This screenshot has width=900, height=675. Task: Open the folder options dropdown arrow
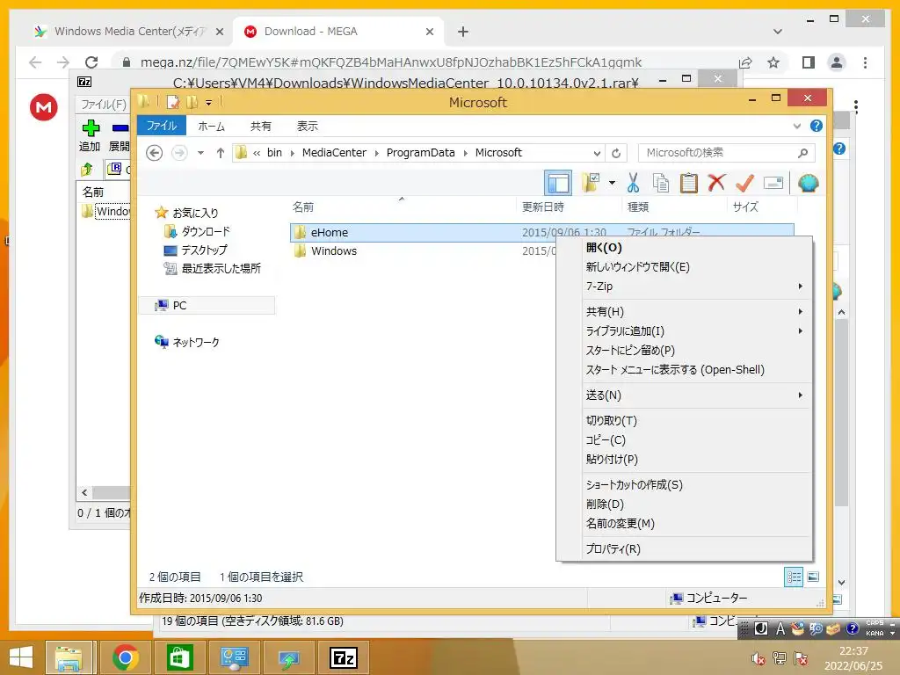612,183
